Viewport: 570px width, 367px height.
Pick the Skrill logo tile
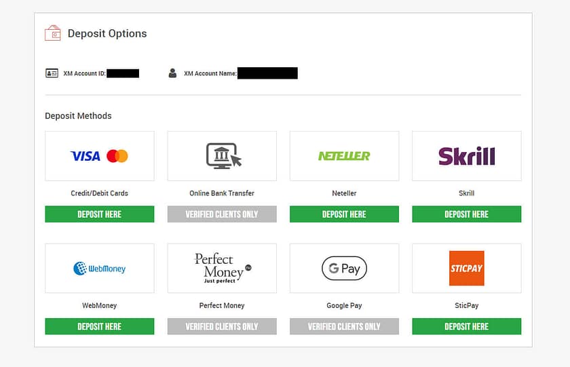466,156
